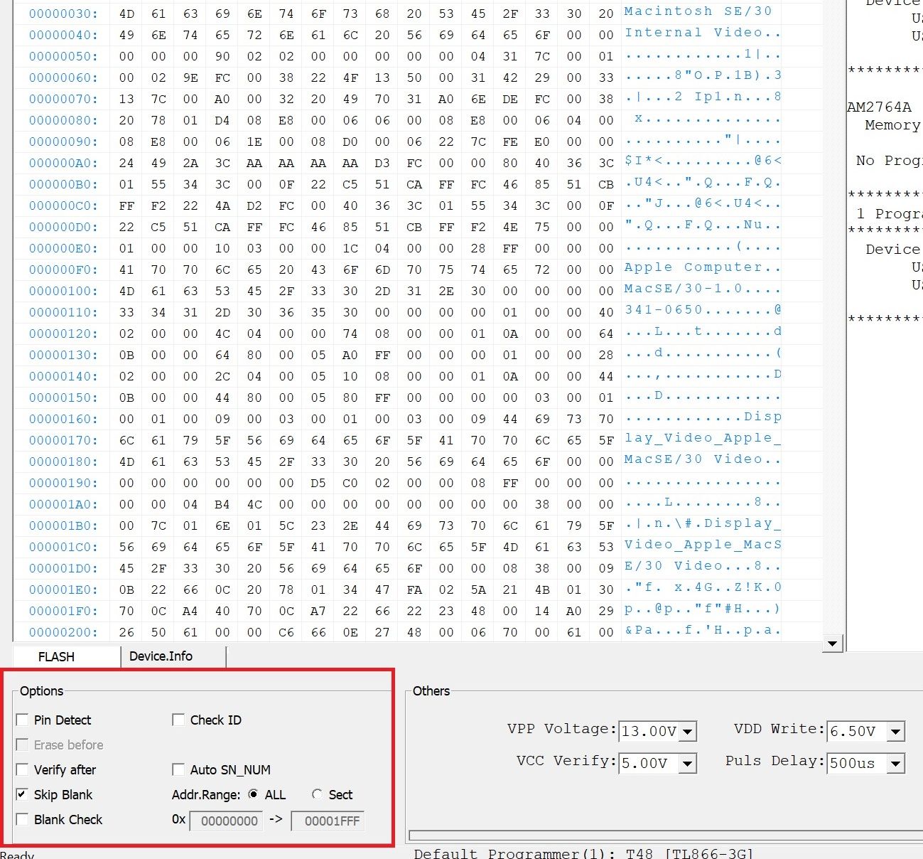This screenshot has height=859, width=923.
Task: Turn on the Blank Check checkbox
Action: pos(23,820)
